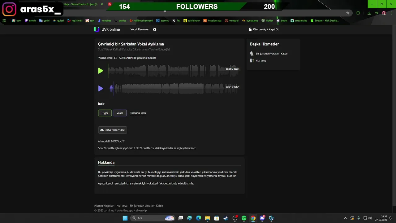
Task: Open the trendyol bookmark
Action: 232,21
